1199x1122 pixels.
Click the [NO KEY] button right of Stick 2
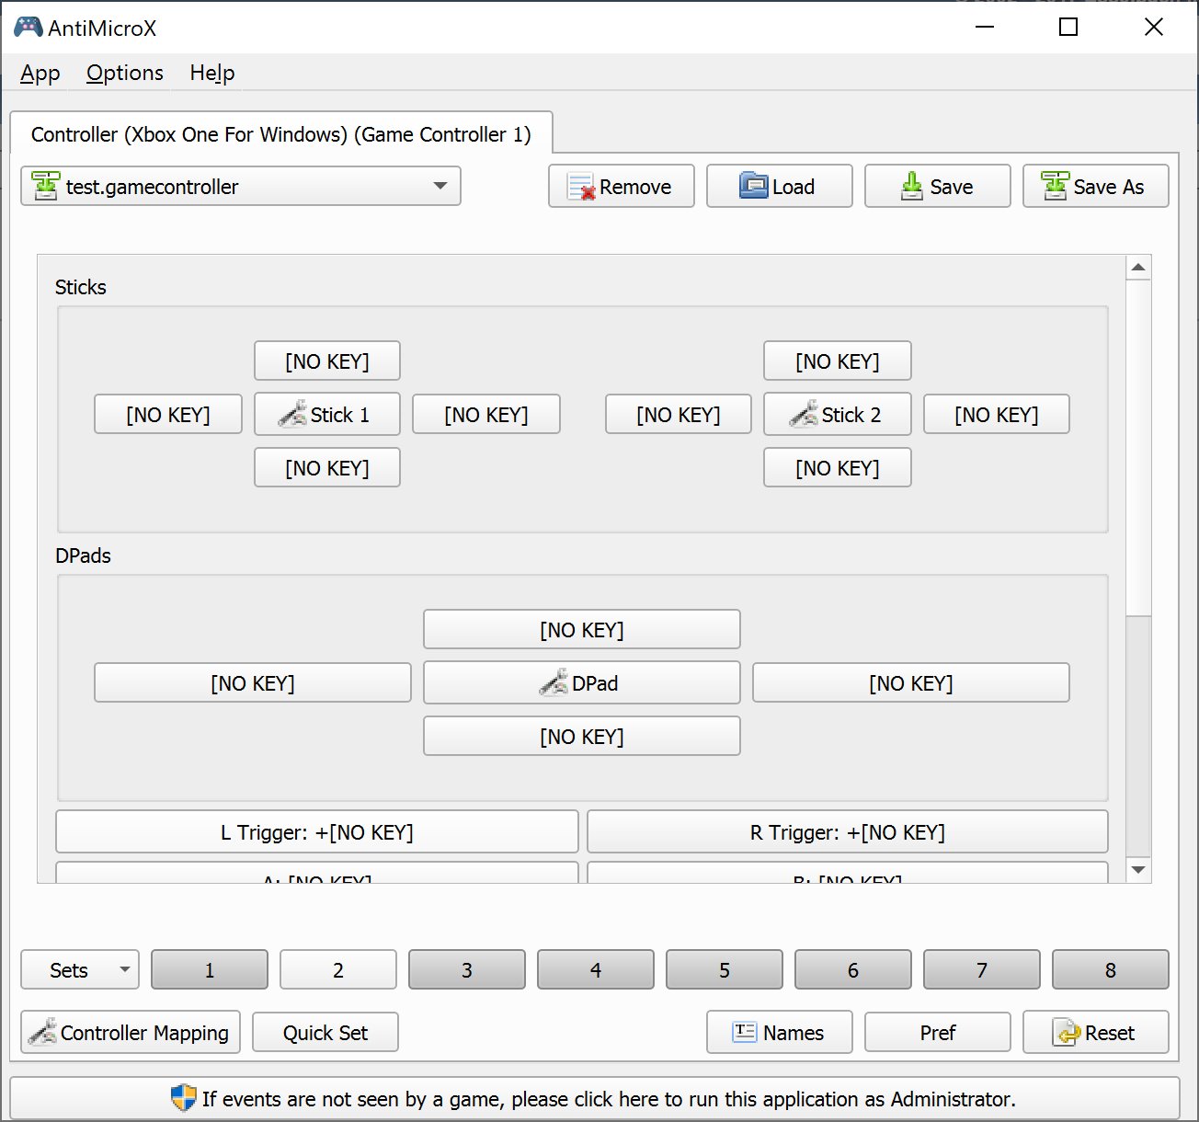click(997, 415)
